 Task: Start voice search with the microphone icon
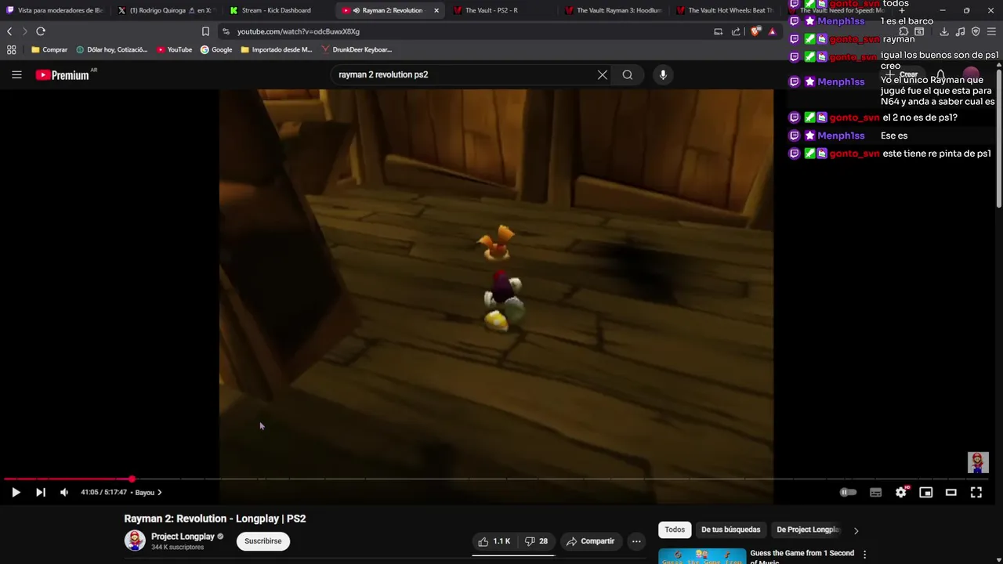coord(663,74)
